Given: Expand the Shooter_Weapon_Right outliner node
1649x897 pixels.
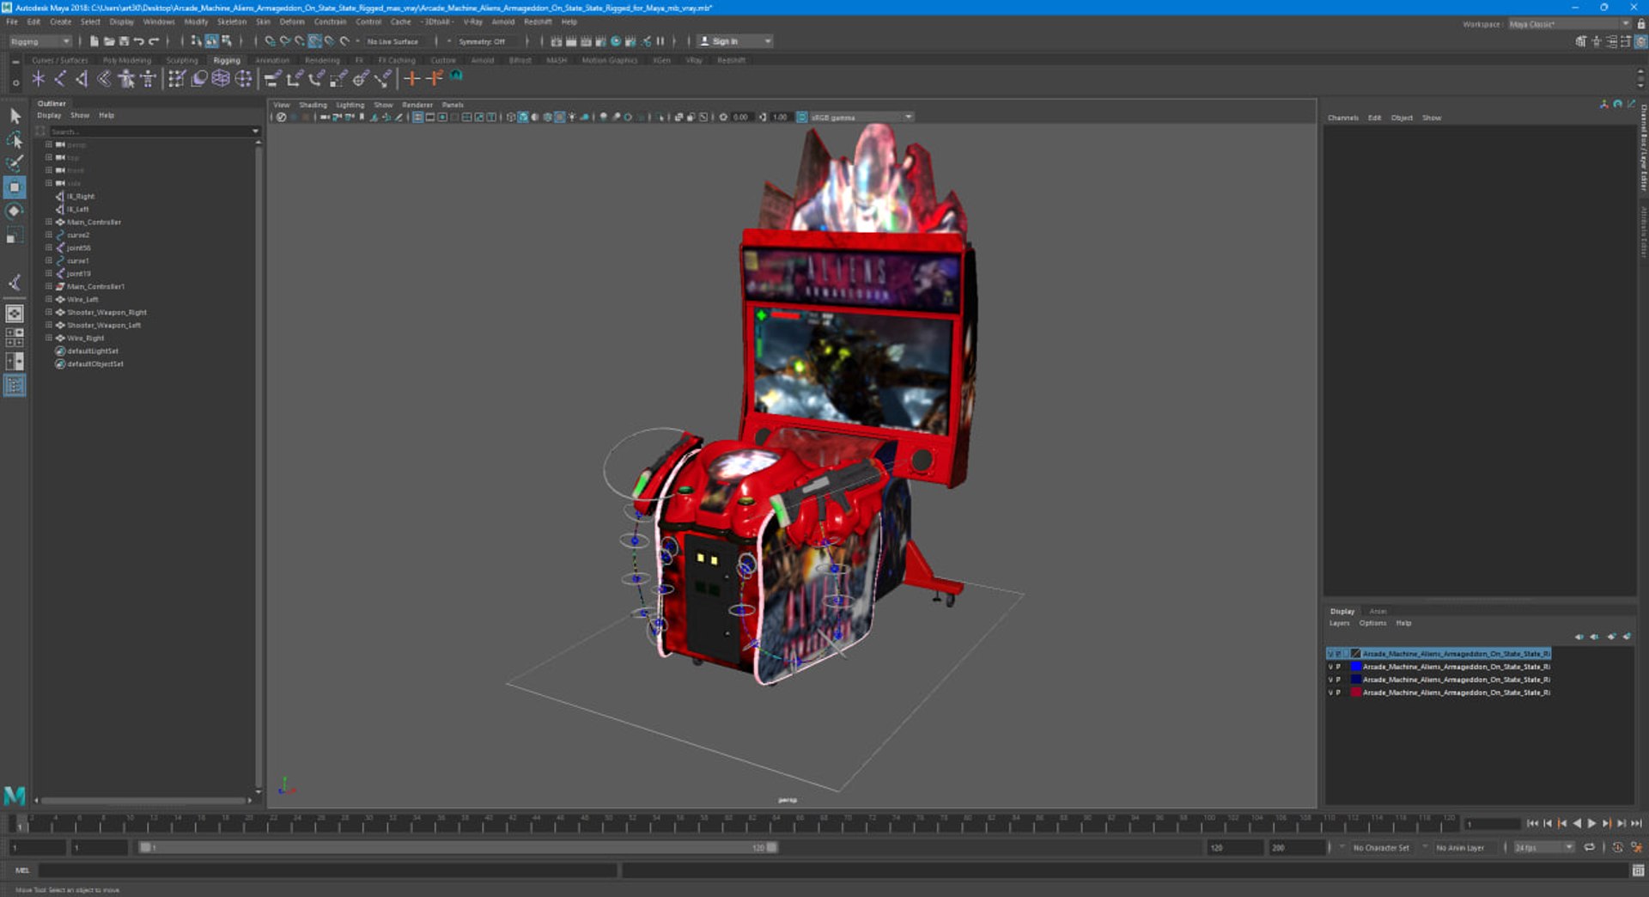Looking at the screenshot, I should (49, 312).
